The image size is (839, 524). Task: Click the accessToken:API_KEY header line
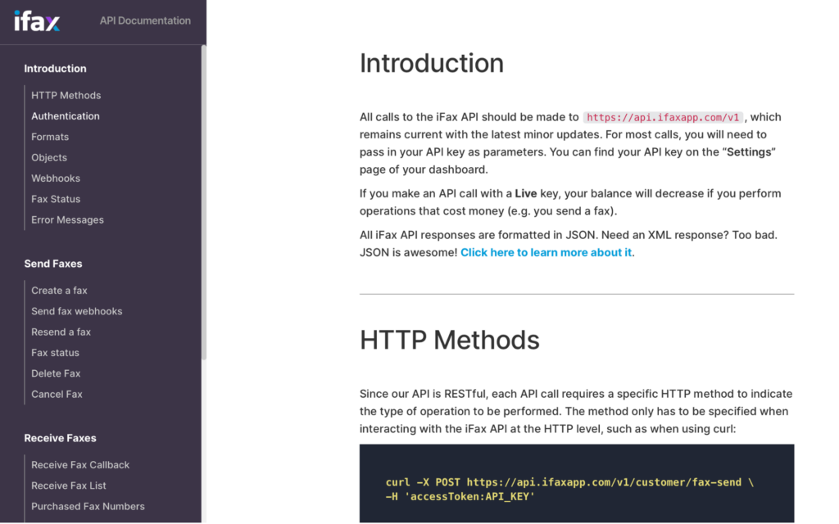(x=460, y=497)
